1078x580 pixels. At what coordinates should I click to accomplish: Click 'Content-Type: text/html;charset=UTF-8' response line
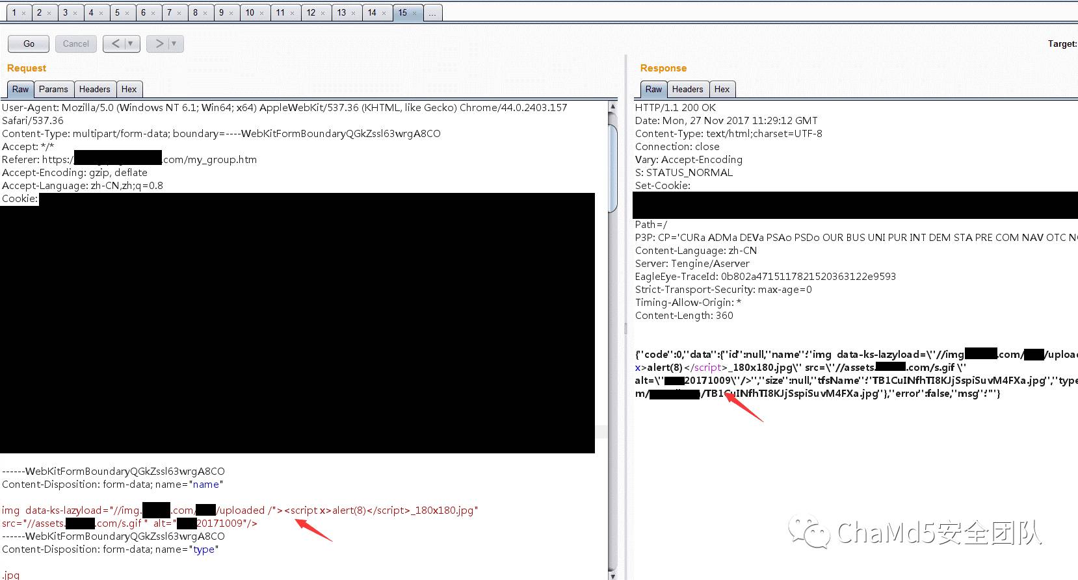click(729, 134)
